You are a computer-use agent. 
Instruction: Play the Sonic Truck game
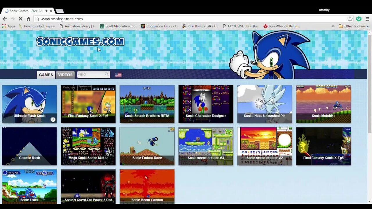point(29,186)
